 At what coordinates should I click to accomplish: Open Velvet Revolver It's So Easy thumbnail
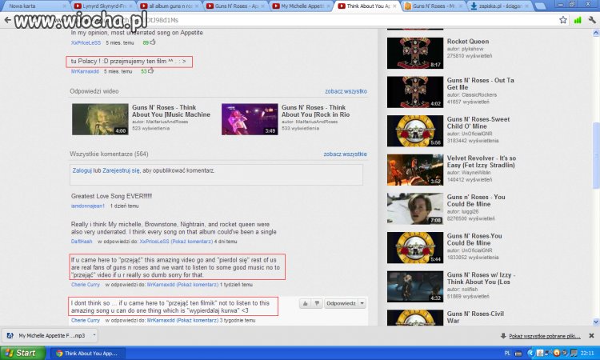tap(415, 170)
